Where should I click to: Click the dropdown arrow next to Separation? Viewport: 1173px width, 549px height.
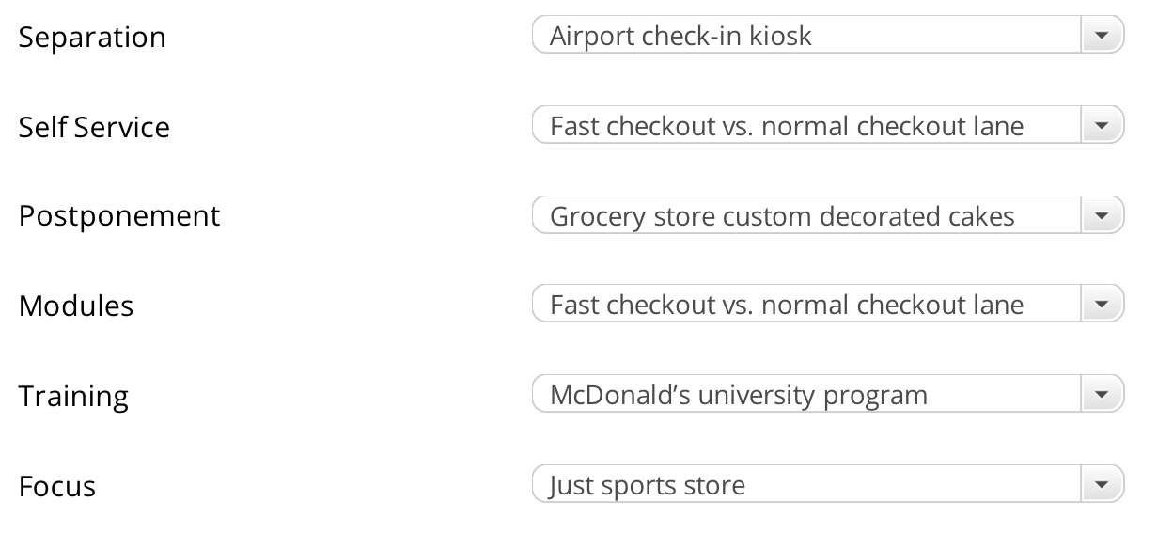pyautogui.click(x=1102, y=34)
